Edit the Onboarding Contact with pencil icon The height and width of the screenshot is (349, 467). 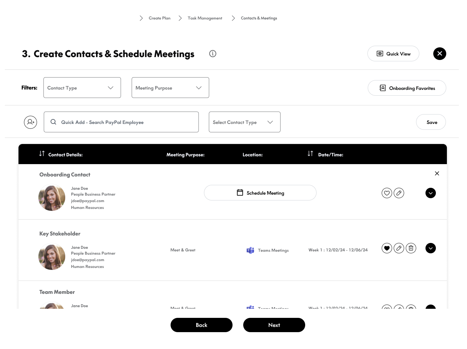(399, 193)
